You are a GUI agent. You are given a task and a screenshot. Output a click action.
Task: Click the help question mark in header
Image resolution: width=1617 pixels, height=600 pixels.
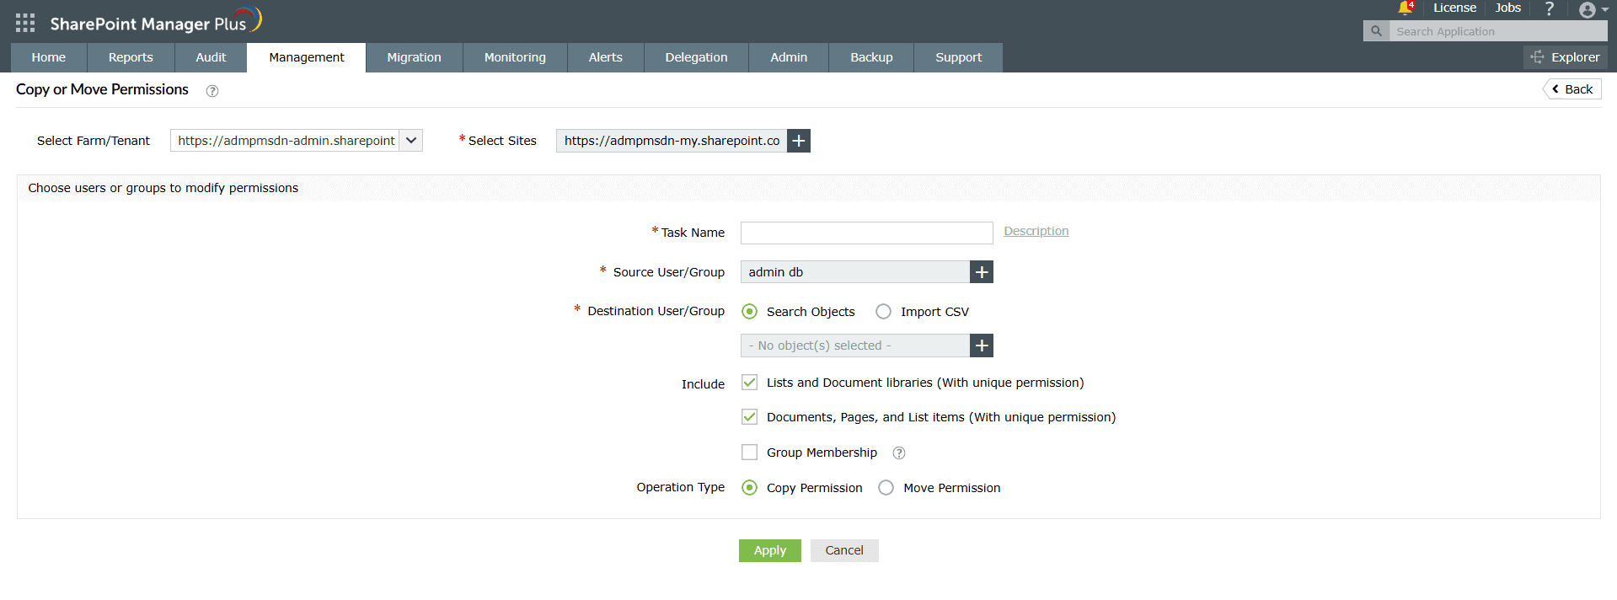point(1549,8)
